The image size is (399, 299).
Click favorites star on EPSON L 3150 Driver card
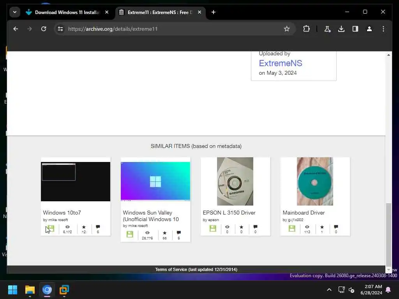click(x=241, y=227)
